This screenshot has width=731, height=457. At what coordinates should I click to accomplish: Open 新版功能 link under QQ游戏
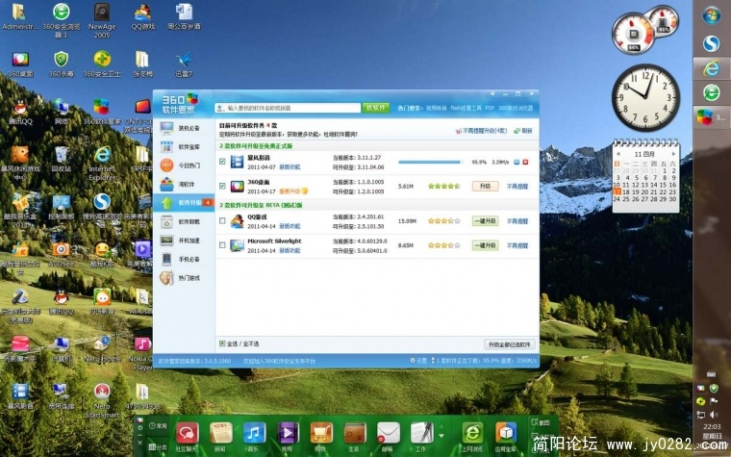pyautogui.click(x=290, y=226)
